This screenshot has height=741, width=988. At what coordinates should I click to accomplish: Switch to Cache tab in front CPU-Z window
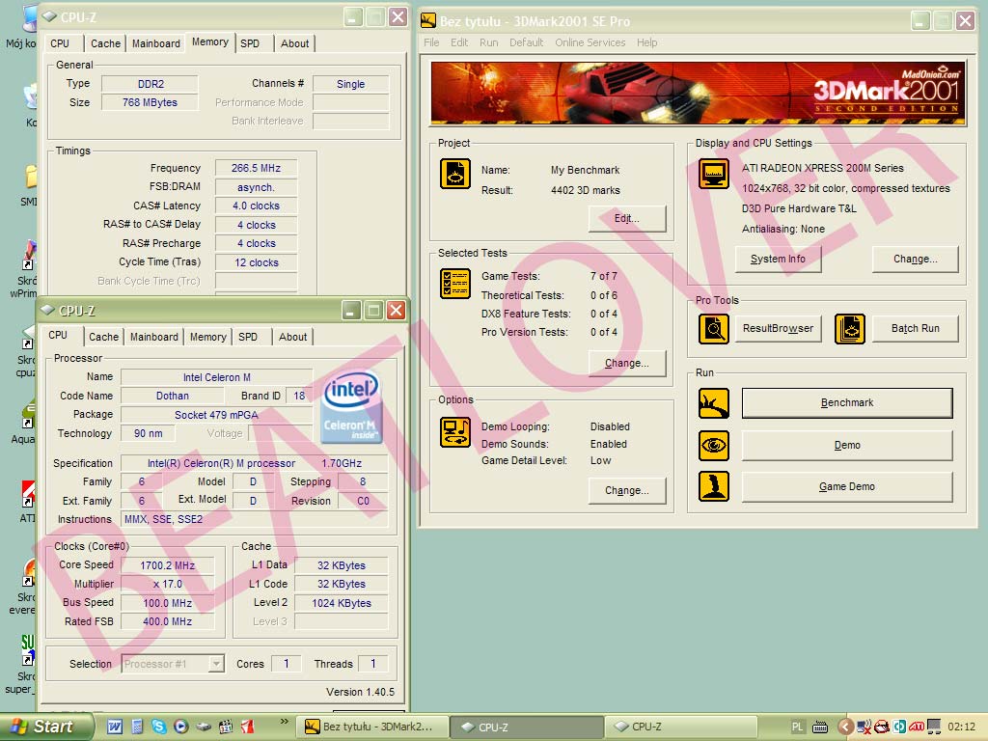pos(103,337)
